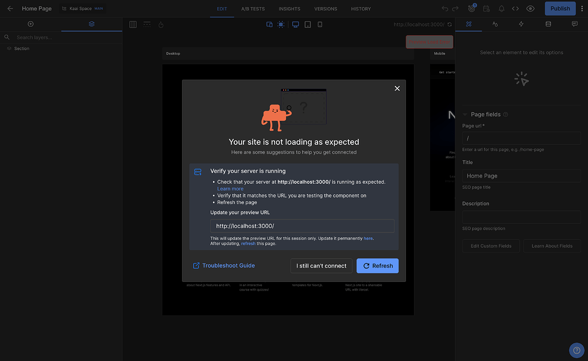Open the data panel via database icon
Screen dimensions: 588x361
tap(548, 24)
